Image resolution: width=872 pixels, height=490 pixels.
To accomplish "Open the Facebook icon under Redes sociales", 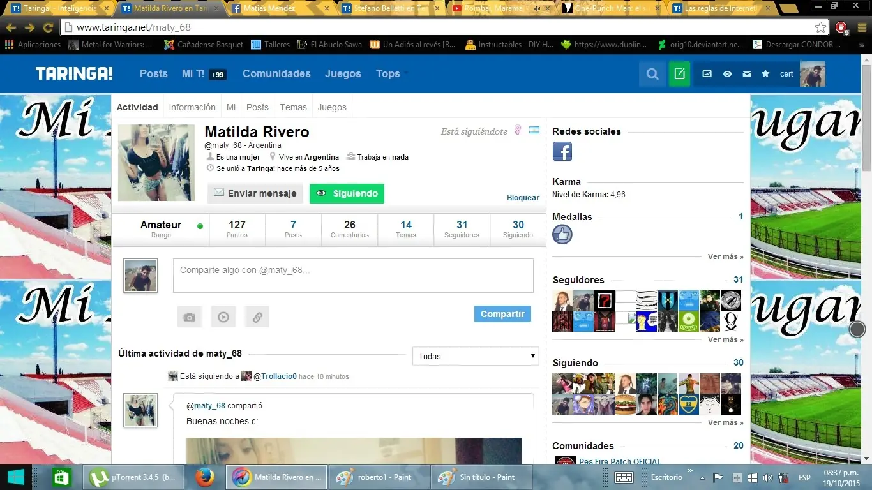I will click(562, 151).
